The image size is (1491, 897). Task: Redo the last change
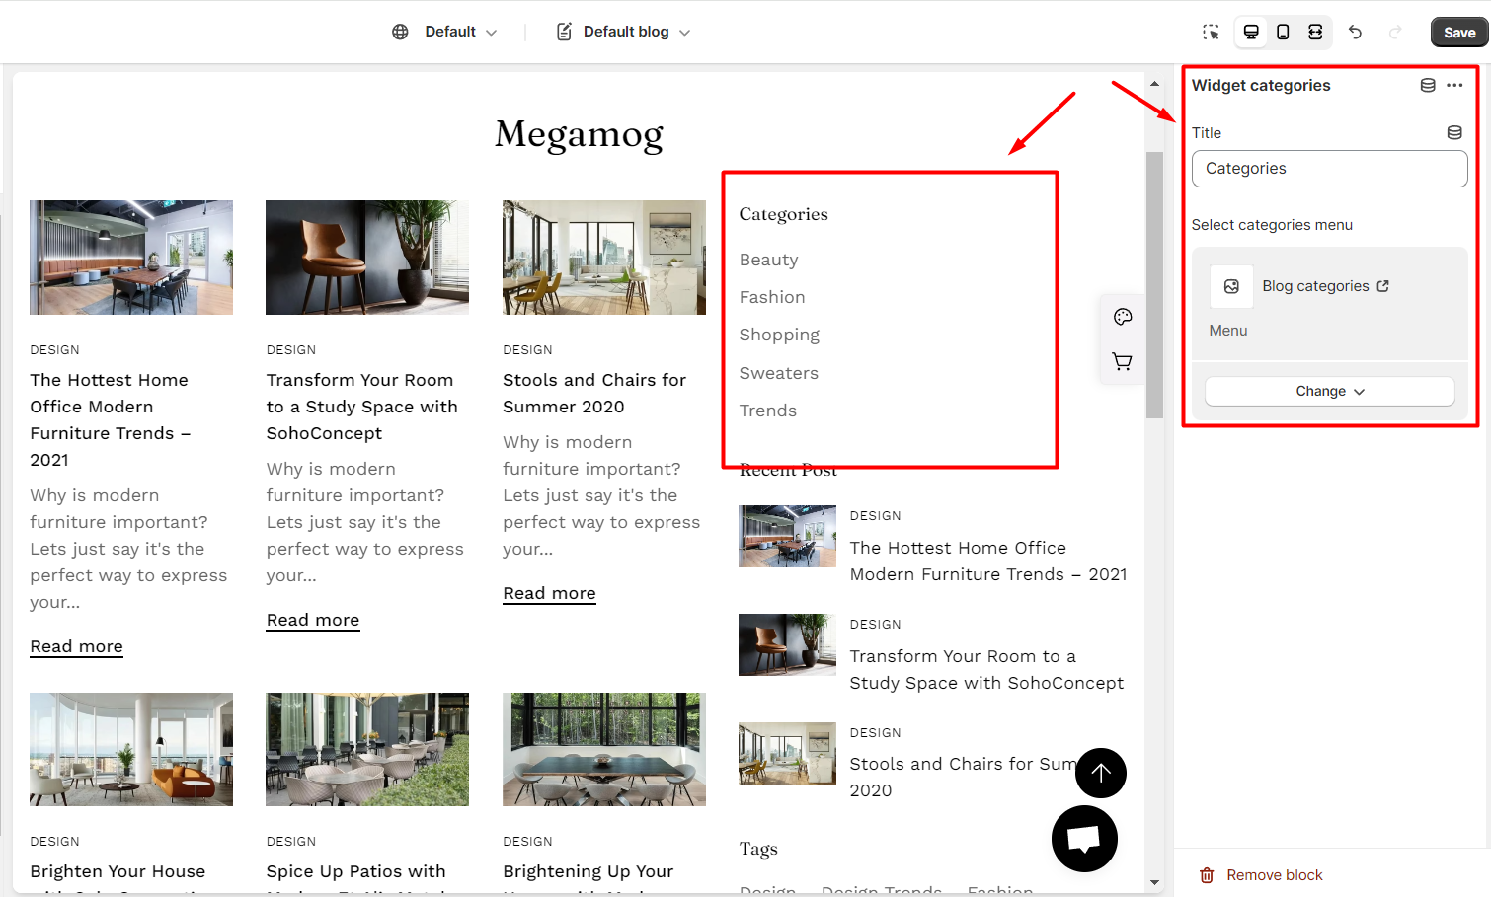[1395, 32]
